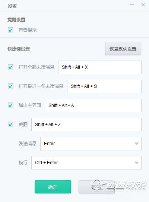Close the 设置 settings window
The image size is (149, 202).
coord(143,4)
